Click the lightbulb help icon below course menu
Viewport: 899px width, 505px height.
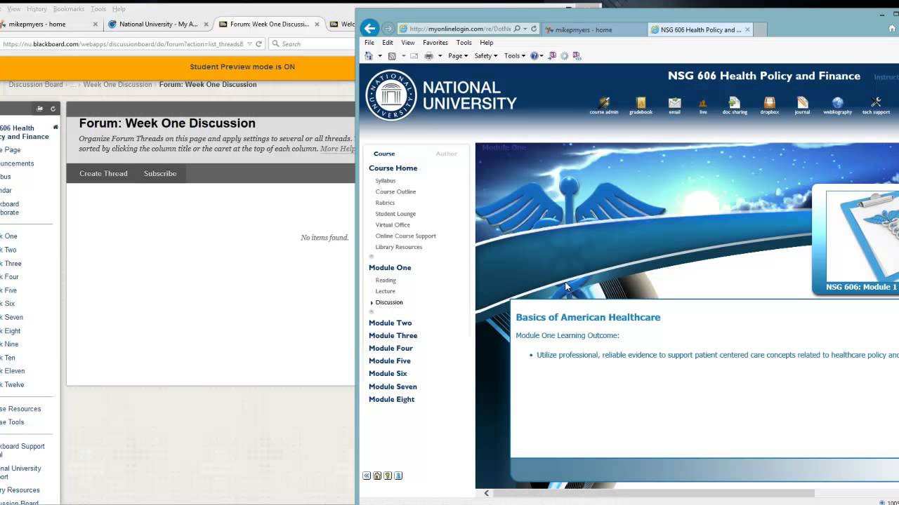(x=388, y=476)
